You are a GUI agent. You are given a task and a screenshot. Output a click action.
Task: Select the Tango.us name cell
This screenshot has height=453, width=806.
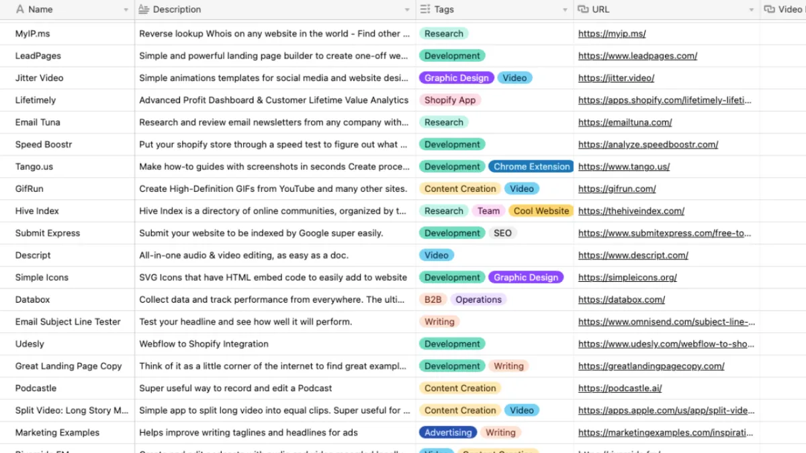click(x=67, y=166)
